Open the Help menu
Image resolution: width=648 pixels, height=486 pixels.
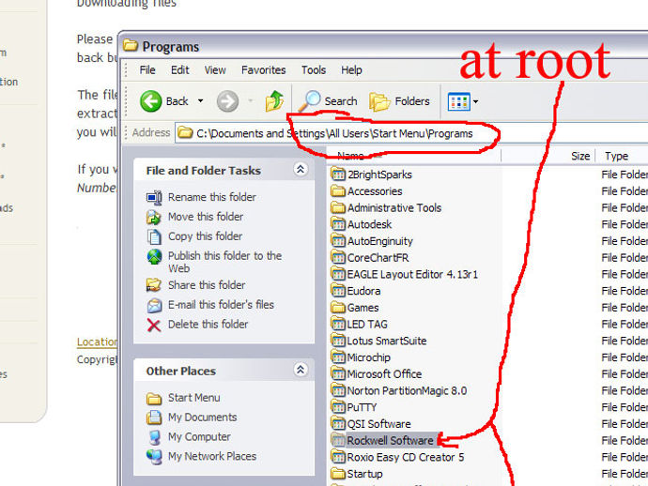click(x=351, y=70)
